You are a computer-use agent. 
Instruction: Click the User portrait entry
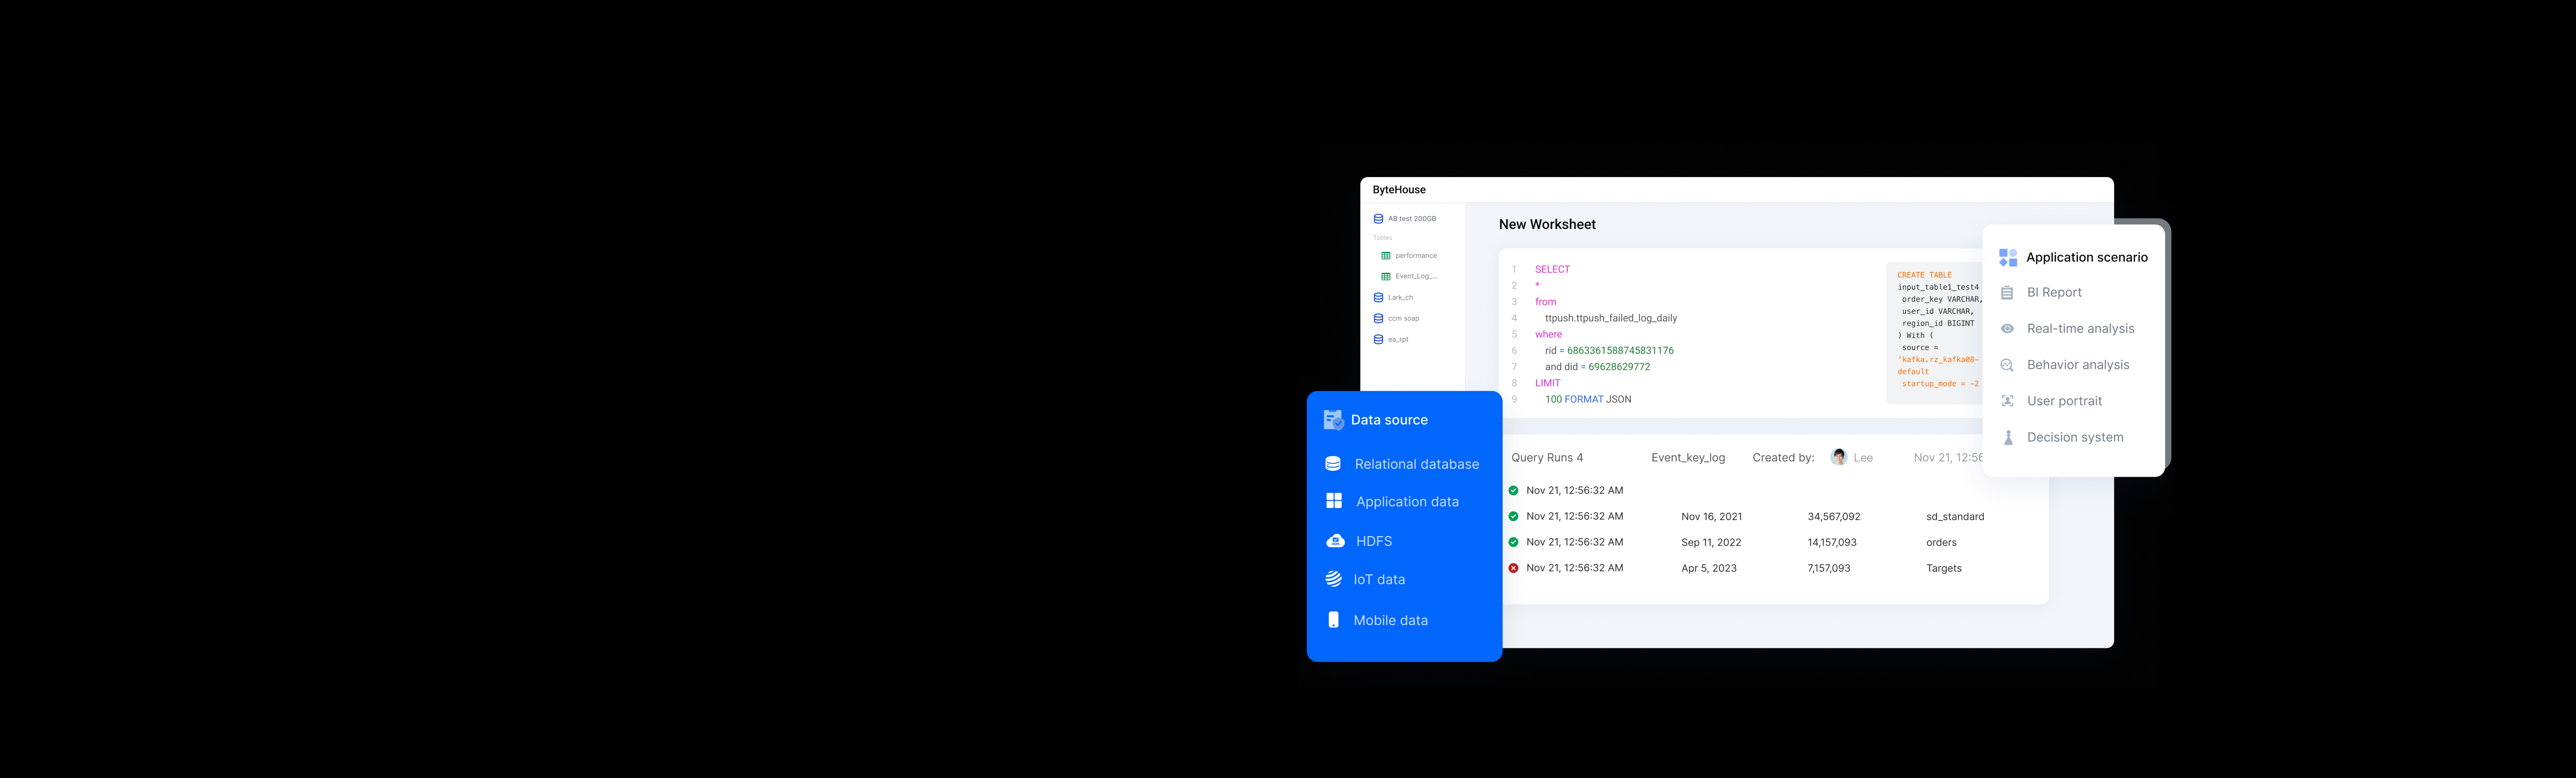pyautogui.click(x=2064, y=400)
